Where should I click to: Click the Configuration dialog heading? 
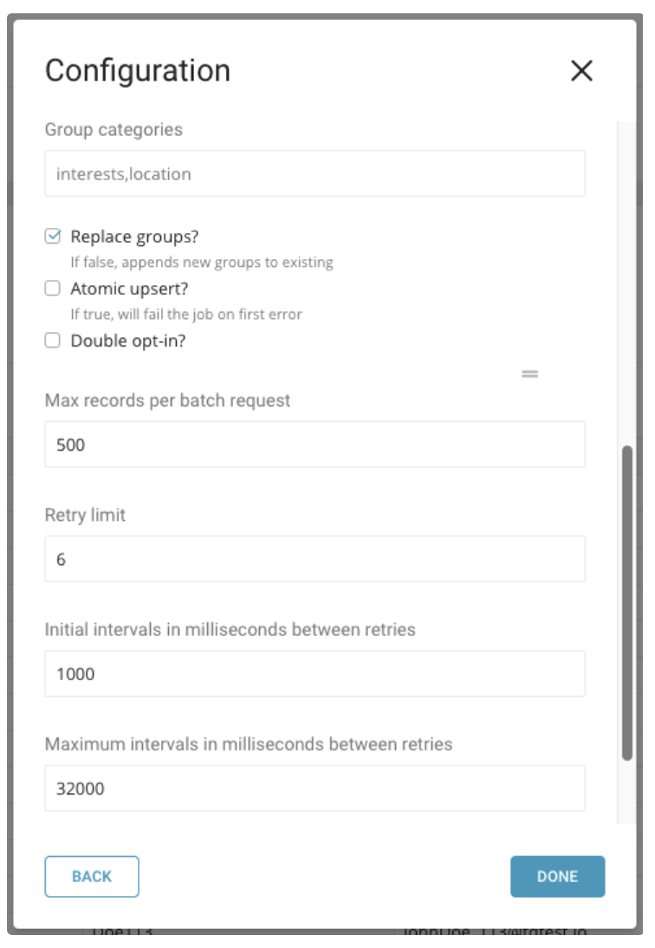tap(138, 70)
